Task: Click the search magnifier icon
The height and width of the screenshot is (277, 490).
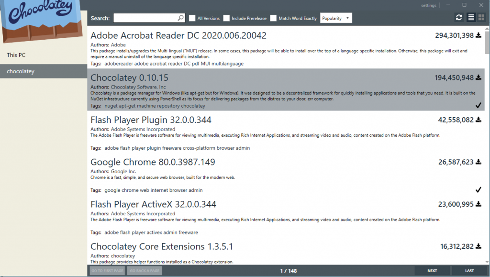Action: coord(180,18)
